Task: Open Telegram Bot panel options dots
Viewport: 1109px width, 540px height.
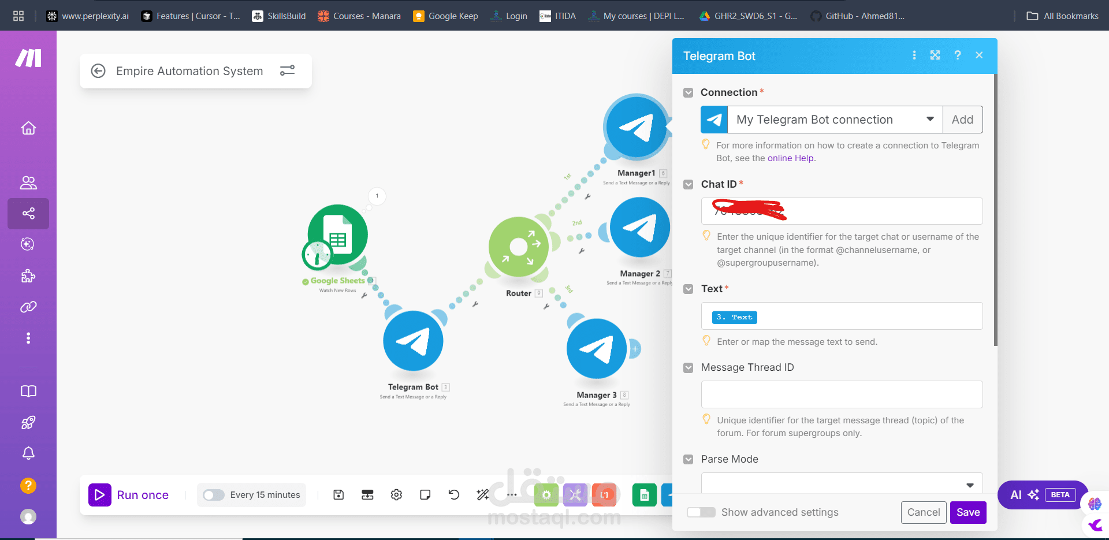Action: point(914,55)
